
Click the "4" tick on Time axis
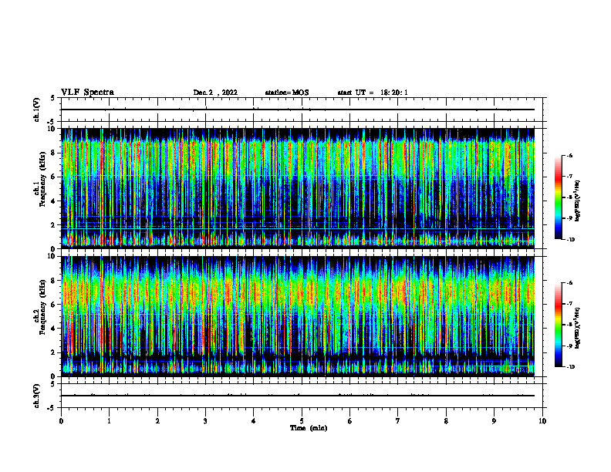point(254,421)
